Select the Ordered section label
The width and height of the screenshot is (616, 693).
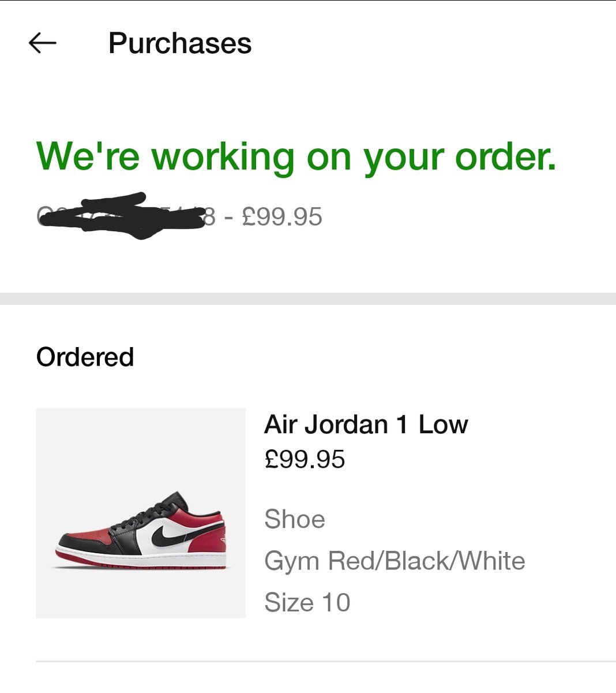point(85,357)
